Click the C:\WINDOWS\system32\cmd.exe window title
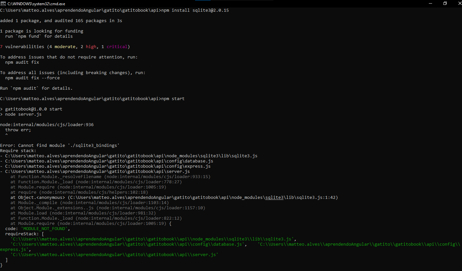The width and height of the screenshot is (462, 271). tap(36, 4)
